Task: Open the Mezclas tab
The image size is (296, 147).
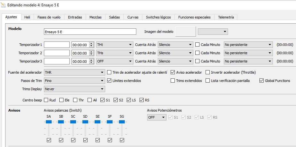Action: (x=95, y=17)
